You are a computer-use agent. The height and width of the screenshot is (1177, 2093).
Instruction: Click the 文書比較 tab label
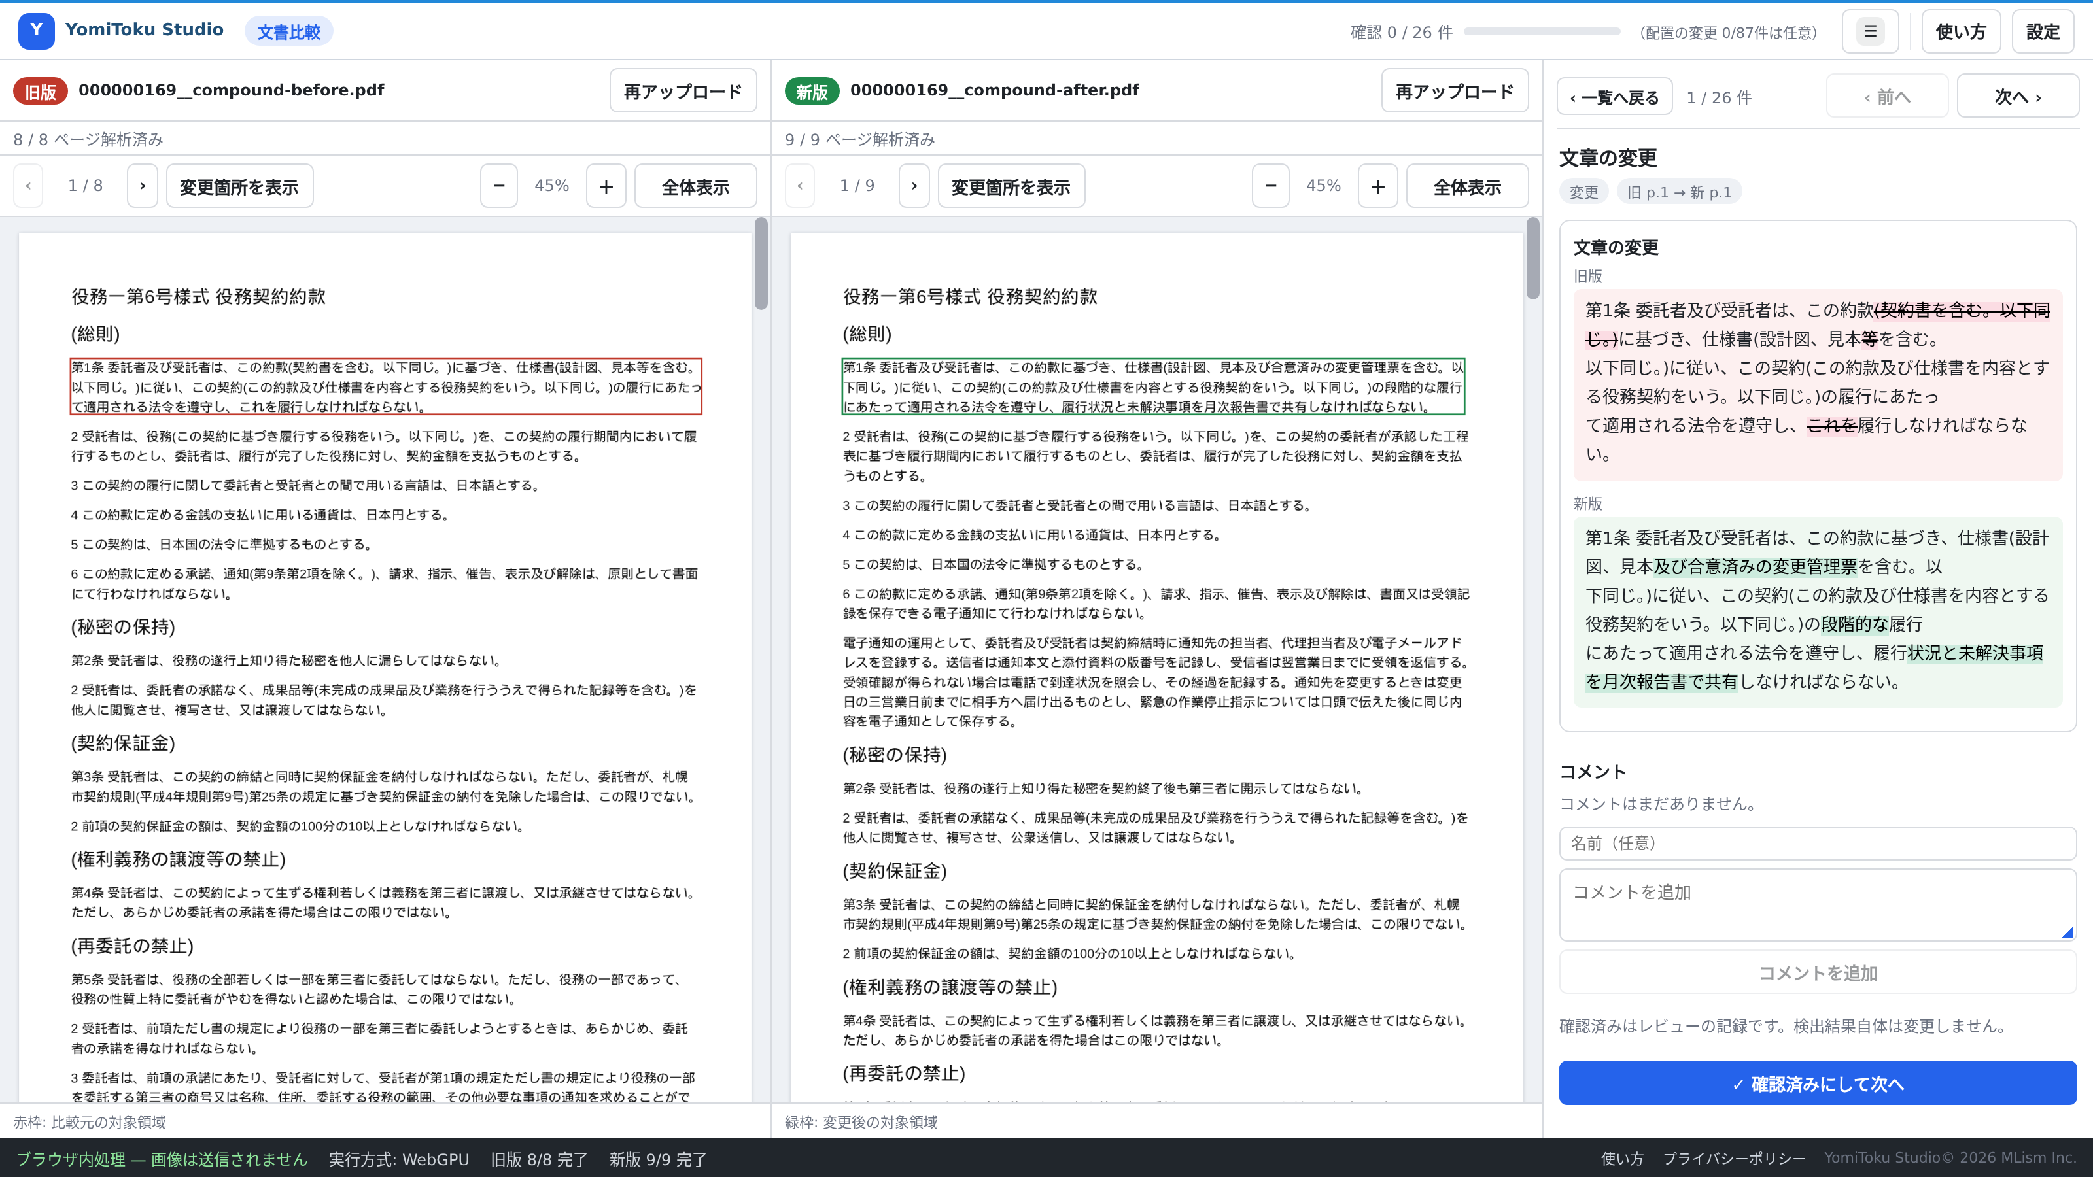(288, 31)
